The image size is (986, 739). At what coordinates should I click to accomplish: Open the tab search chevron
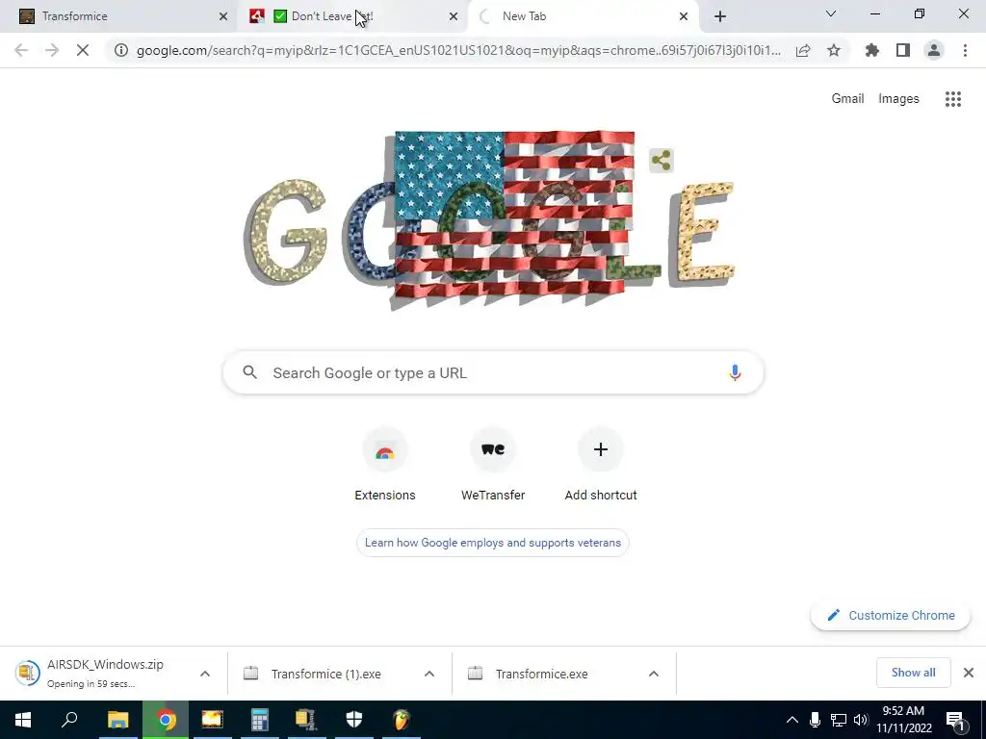point(831,13)
